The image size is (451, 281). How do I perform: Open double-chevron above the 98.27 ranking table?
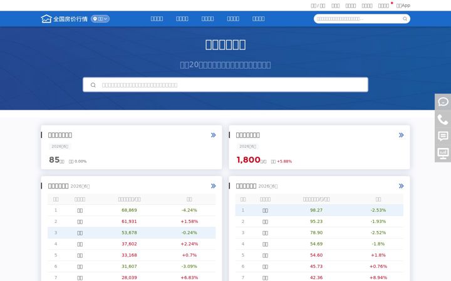(402, 186)
